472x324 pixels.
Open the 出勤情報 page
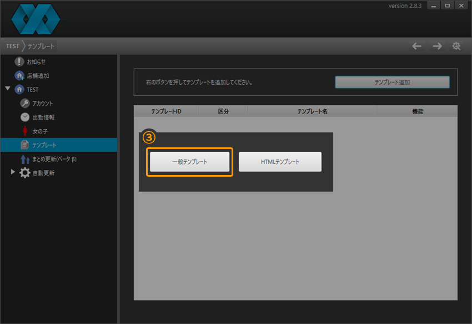point(44,117)
